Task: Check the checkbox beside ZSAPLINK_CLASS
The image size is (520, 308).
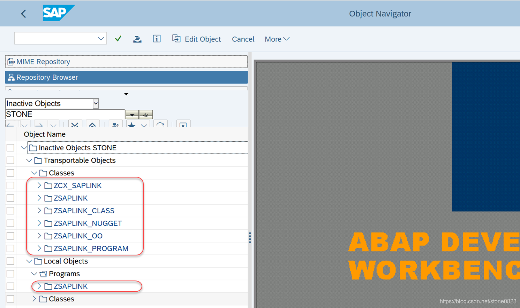Action: pyautogui.click(x=10, y=211)
